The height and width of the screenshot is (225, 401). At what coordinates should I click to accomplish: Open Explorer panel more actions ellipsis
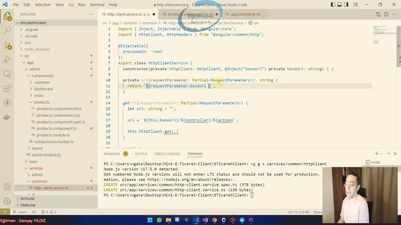[91, 14]
